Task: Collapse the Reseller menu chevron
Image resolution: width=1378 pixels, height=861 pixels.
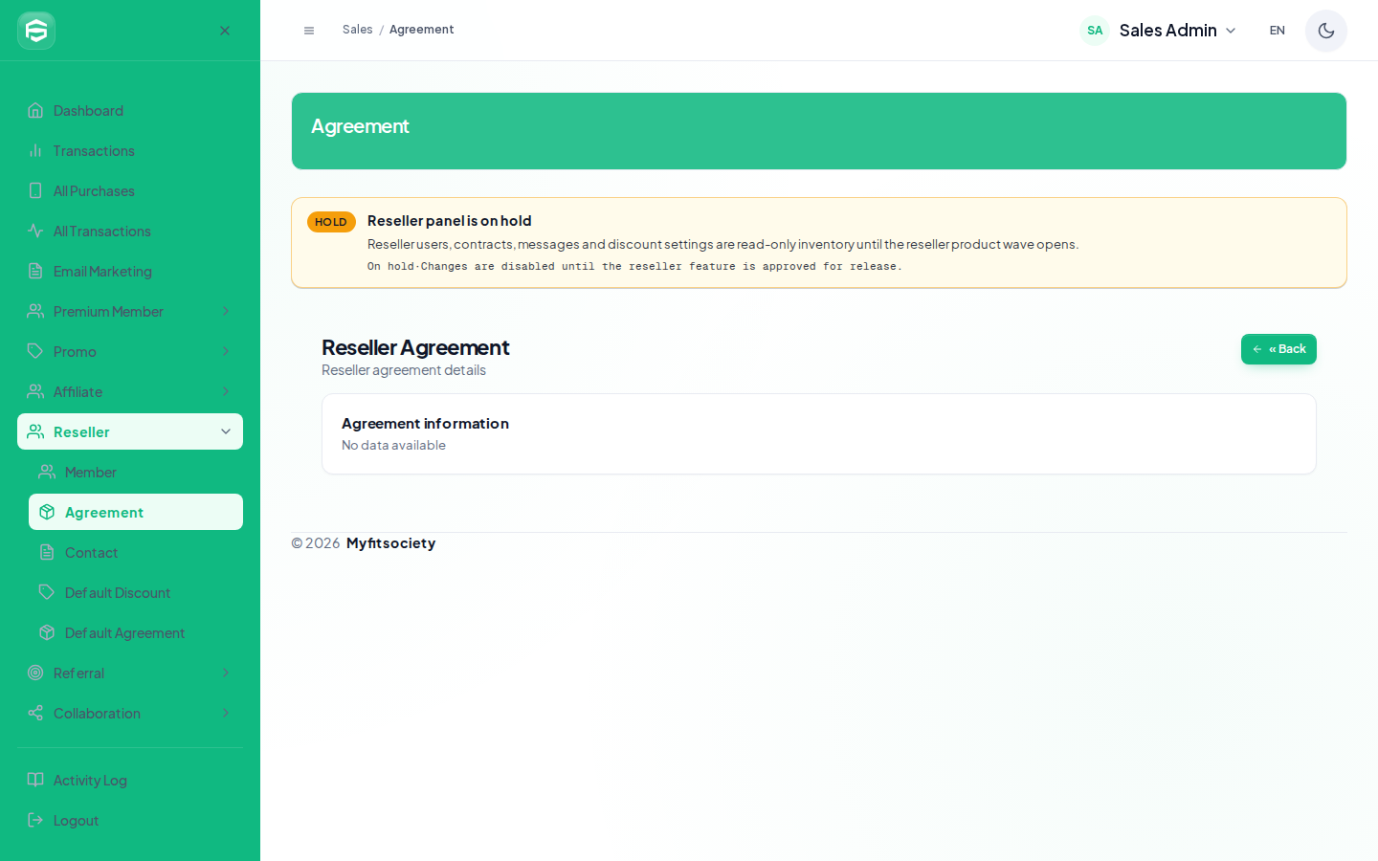Action: click(226, 431)
